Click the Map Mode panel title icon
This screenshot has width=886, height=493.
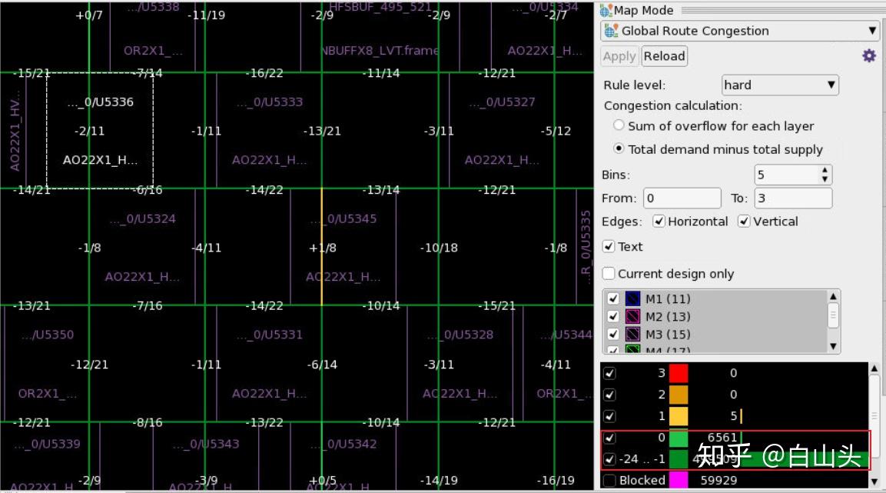(x=606, y=10)
